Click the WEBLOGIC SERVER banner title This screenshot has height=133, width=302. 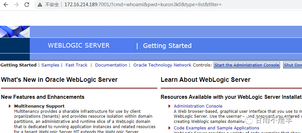click(x=79, y=46)
